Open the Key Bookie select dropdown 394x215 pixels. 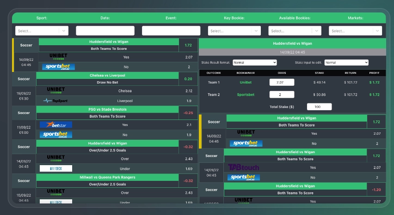point(234,31)
